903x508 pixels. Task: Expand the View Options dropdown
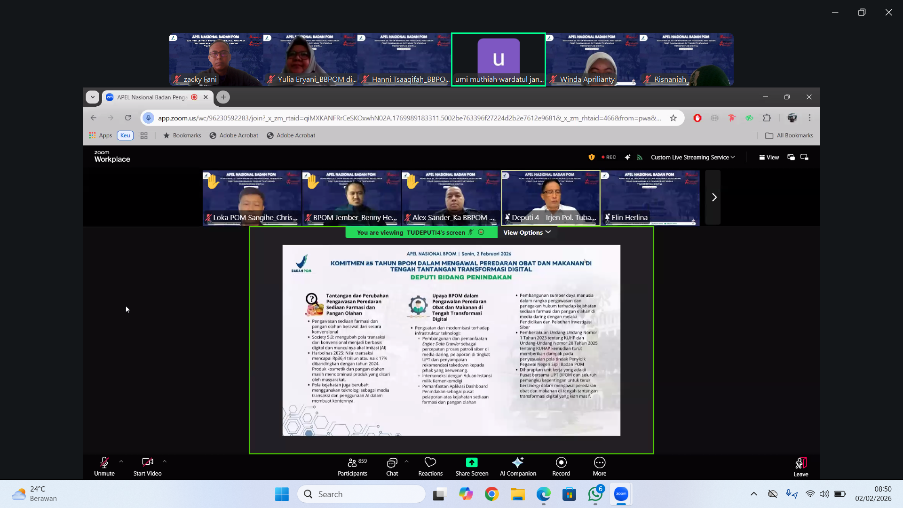click(x=527, y=232)
